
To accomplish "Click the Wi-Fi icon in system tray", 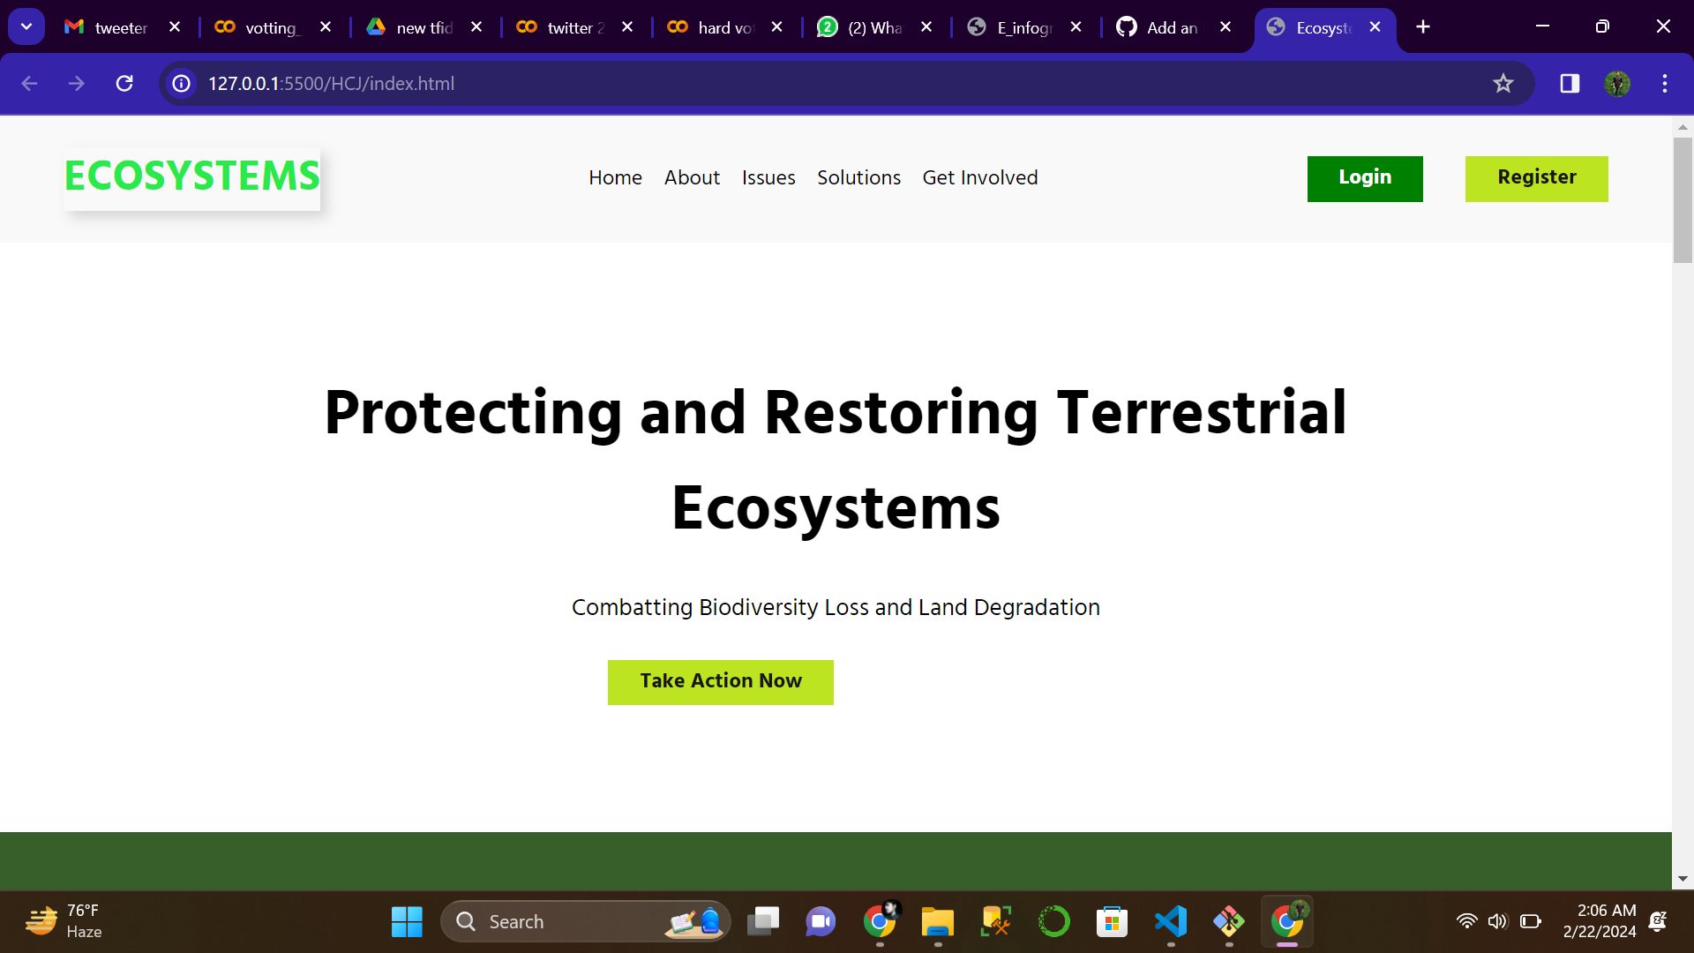I will [1467, 920].
